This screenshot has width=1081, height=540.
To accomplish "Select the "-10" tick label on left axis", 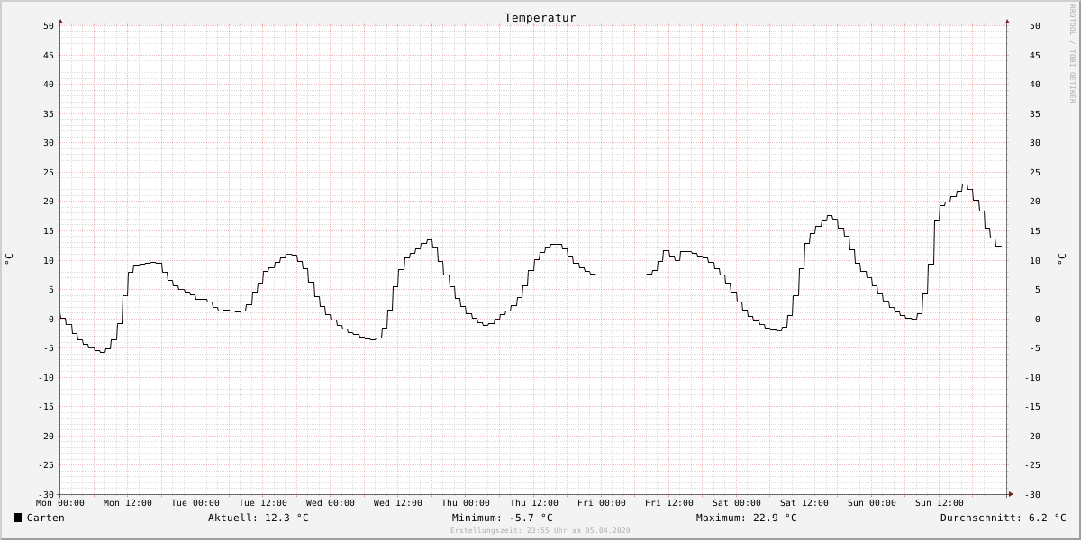I will (x=46, y=377).
